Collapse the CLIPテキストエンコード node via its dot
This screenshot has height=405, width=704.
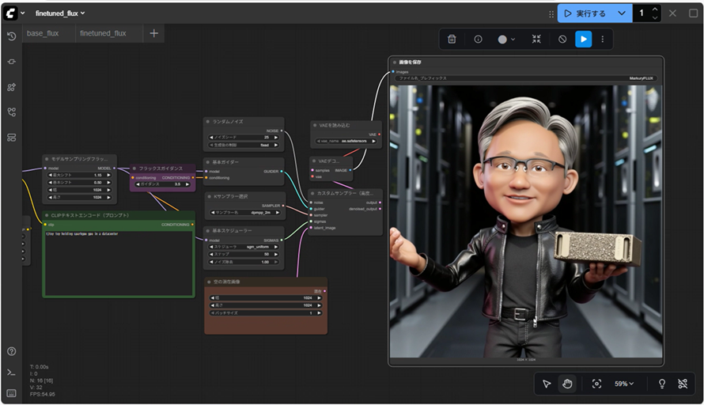tap(47, 215)
